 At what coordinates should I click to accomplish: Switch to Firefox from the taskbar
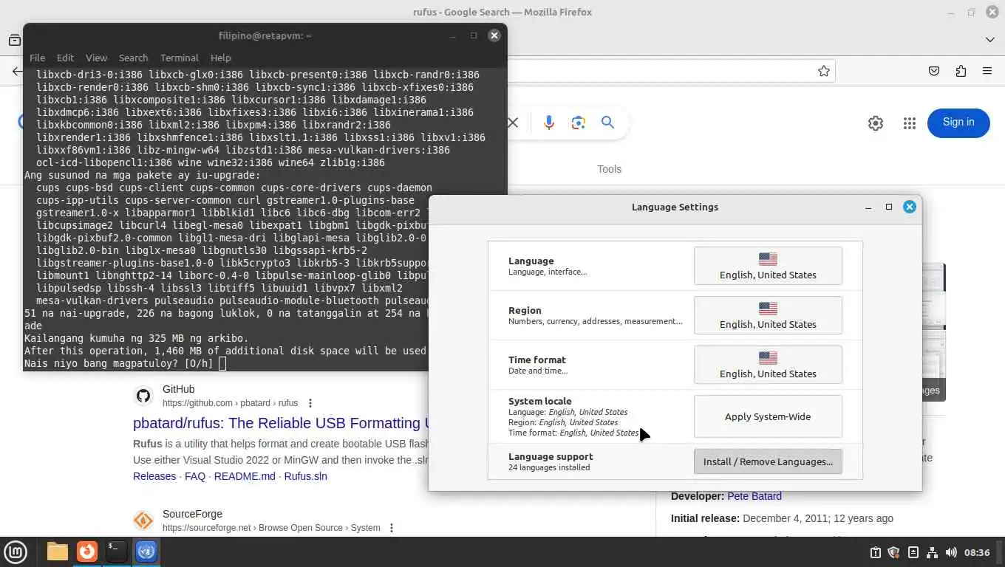pyautogui.click(x=87, y=551)
